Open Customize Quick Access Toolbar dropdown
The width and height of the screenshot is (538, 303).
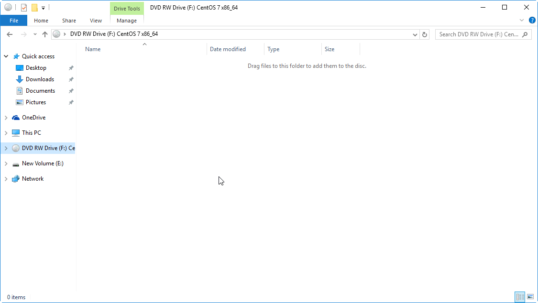click(x=43, y=8)
